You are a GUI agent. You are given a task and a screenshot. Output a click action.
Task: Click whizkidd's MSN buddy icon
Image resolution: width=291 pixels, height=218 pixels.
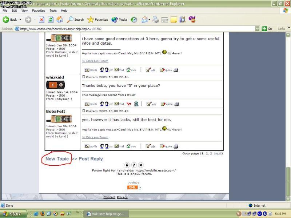tap(136, 104)
